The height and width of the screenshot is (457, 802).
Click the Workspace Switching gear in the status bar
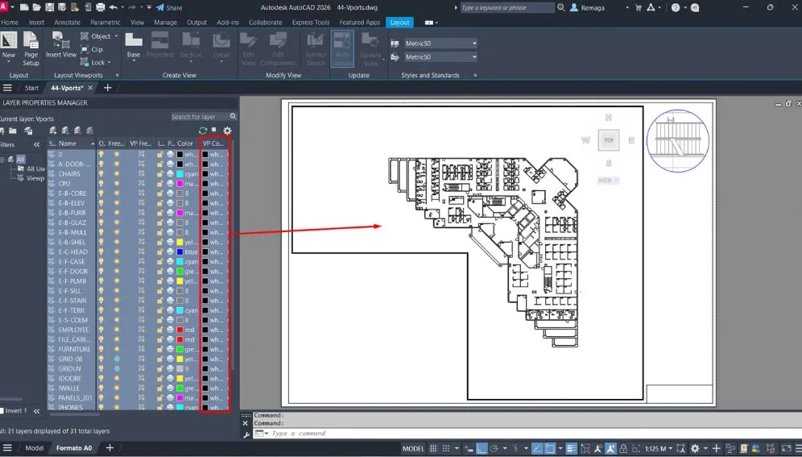point(695,448)
